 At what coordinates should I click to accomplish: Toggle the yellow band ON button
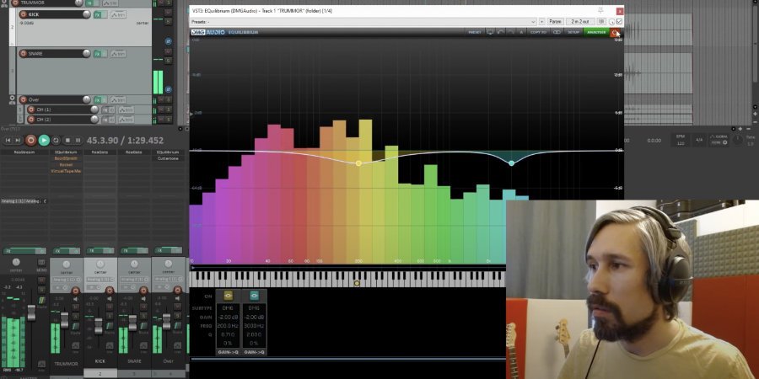pyautogui.click(x=229, y=296)
